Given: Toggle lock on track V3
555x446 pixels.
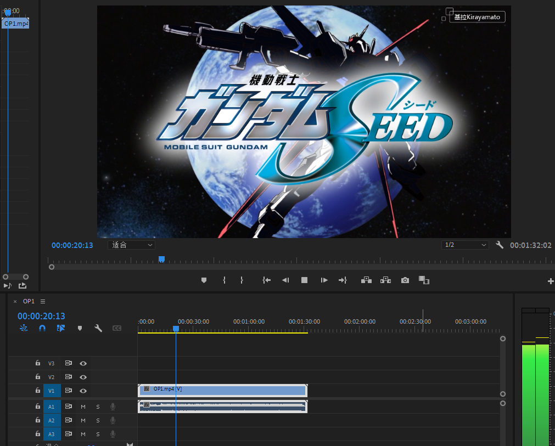Looking at the screenshot, I should point(37,363).
